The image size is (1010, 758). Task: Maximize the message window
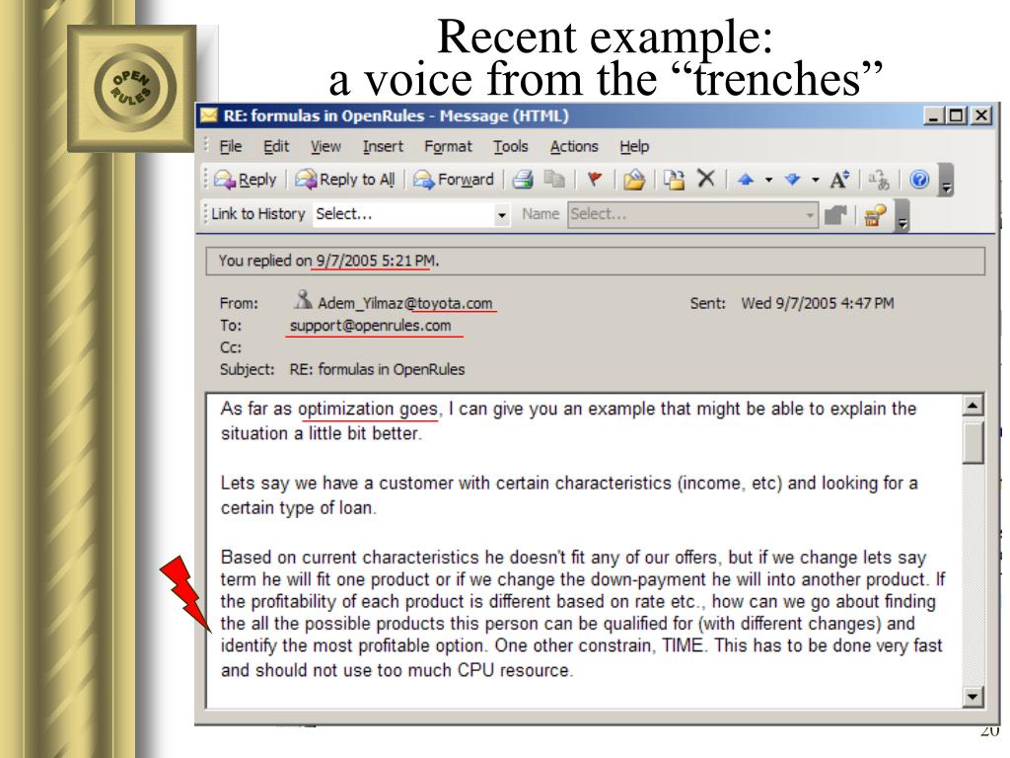click(957, 116)
